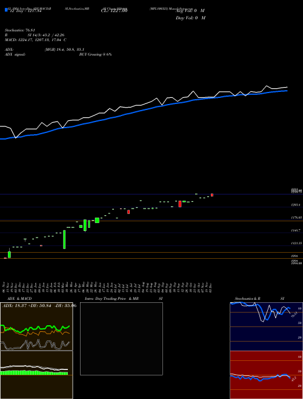303x399 pixels.
Task: Select the 'Stochastics: 76.81' value
Action: (x=19, y=30)
